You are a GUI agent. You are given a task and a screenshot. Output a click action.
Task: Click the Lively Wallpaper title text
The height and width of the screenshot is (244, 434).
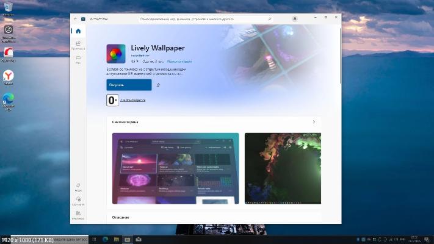157,48
